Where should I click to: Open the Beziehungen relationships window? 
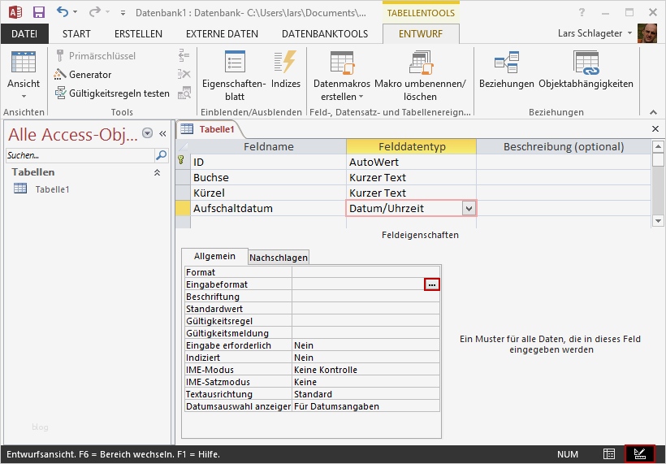coord(506,69)
